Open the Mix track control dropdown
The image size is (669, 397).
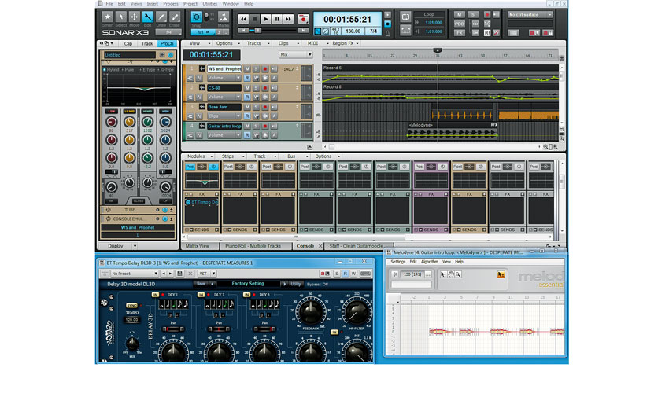[x=296, y=54]
